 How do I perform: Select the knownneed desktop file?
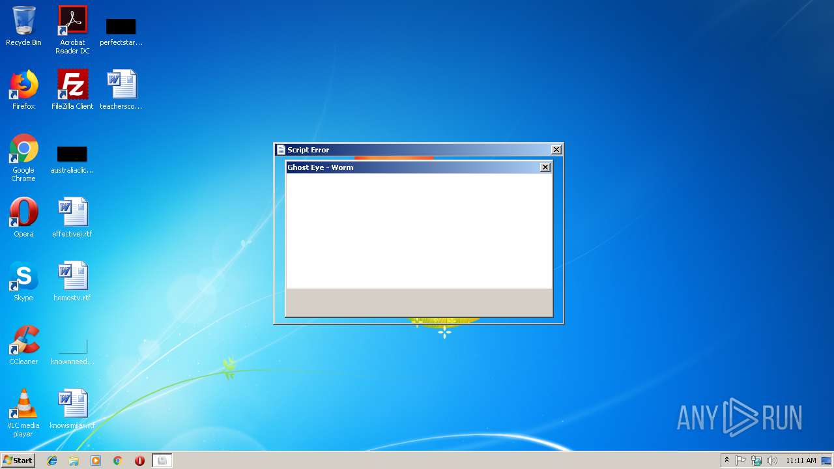tap(72, 352)
